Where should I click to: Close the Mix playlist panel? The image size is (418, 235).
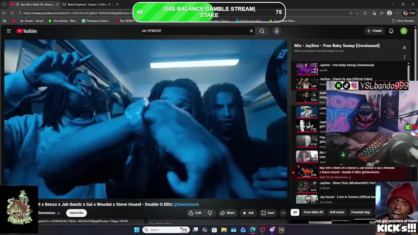[404, 48]
